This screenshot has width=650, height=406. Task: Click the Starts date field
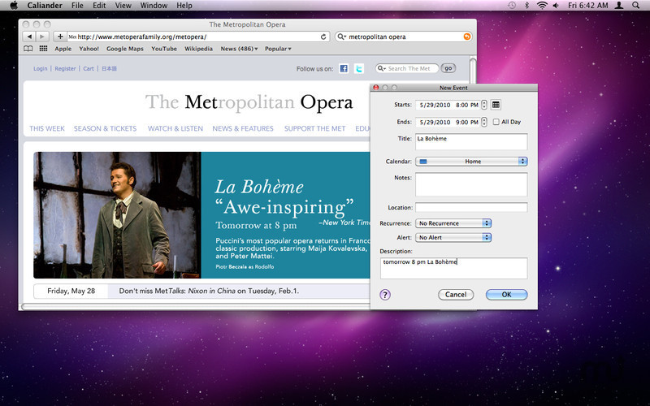448,105
